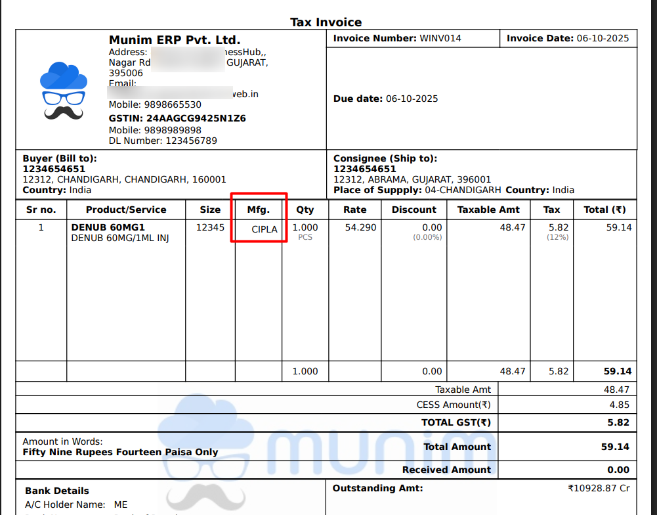Click the Discount column header

point(413,210)
